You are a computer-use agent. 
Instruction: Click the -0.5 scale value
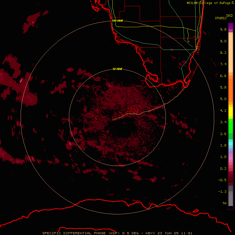click(222, 180)
